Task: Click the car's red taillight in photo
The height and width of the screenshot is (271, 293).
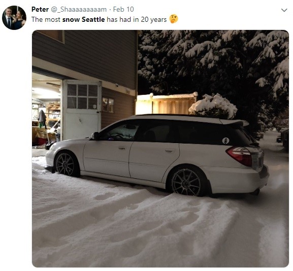Action: (x=240, y=156)
